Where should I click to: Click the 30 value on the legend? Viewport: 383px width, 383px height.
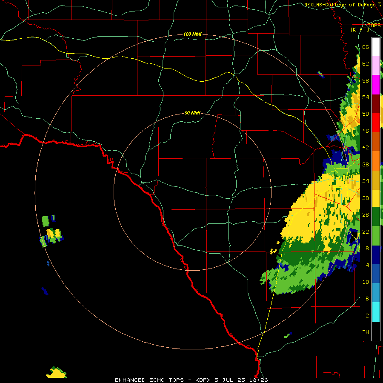pyautogui.click(x=366, y=198)
